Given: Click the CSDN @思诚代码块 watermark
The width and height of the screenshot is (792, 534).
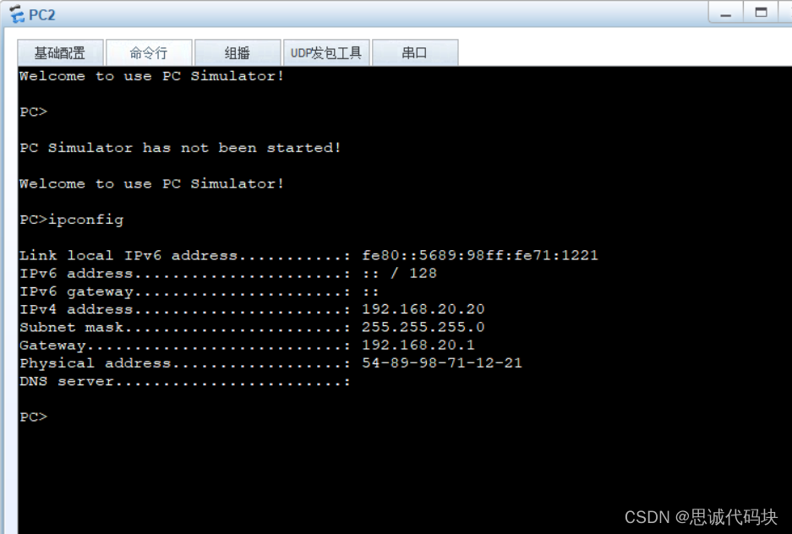Looking at the screenshot, I should pyautogui.click(x=701, y=517).
